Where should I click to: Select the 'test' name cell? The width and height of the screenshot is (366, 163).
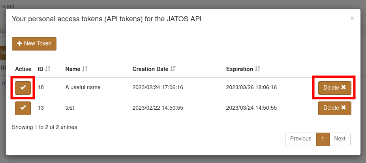tap(69, 108)
